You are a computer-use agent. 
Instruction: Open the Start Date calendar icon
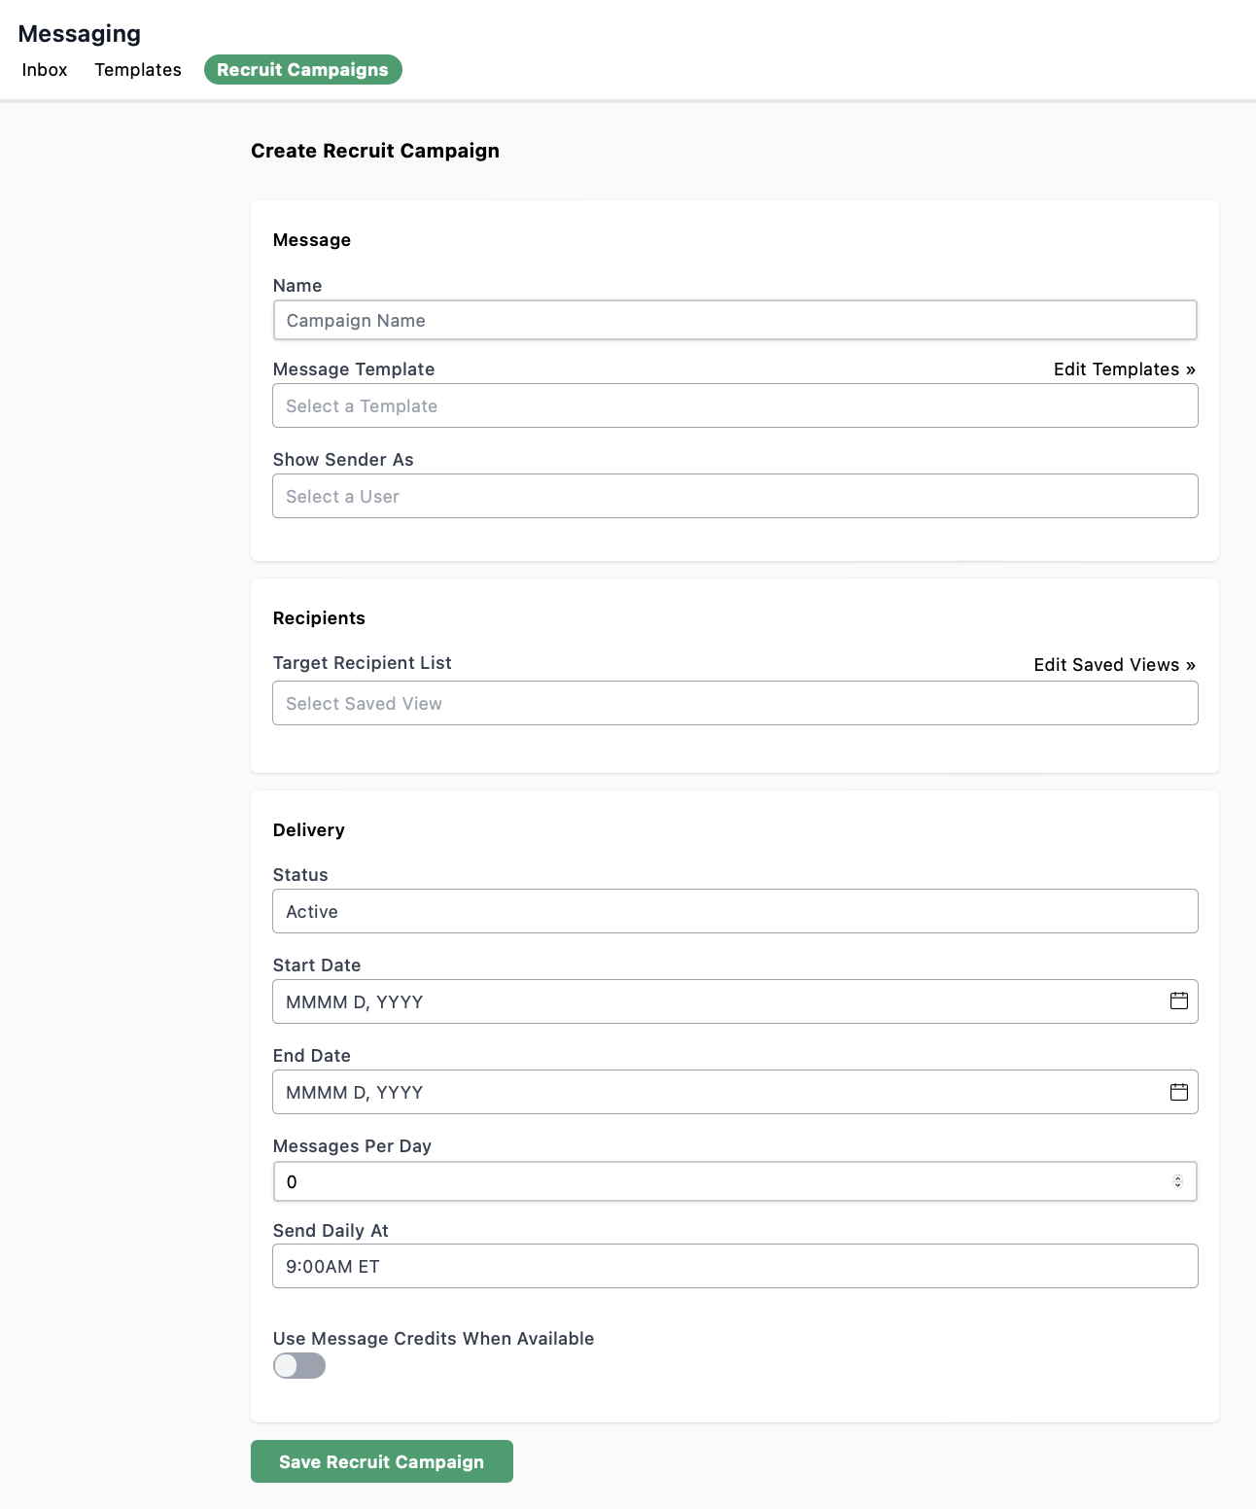[1178, 1000]
